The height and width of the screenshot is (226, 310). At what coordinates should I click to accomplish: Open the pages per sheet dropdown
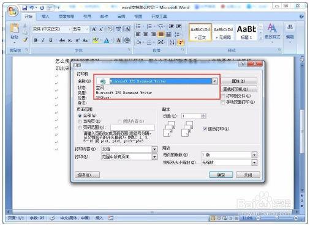click(254, 155)
